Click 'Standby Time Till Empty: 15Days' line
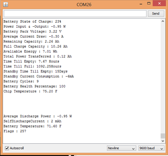 pos(35,71)
